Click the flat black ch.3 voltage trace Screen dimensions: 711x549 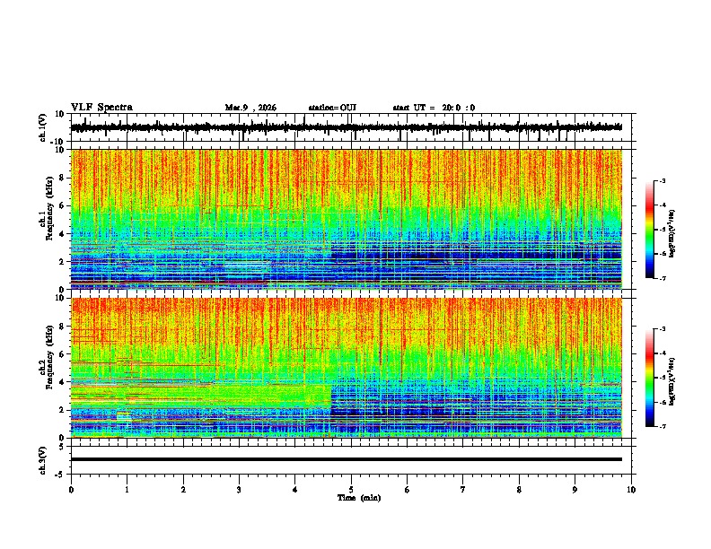(347, 459)
